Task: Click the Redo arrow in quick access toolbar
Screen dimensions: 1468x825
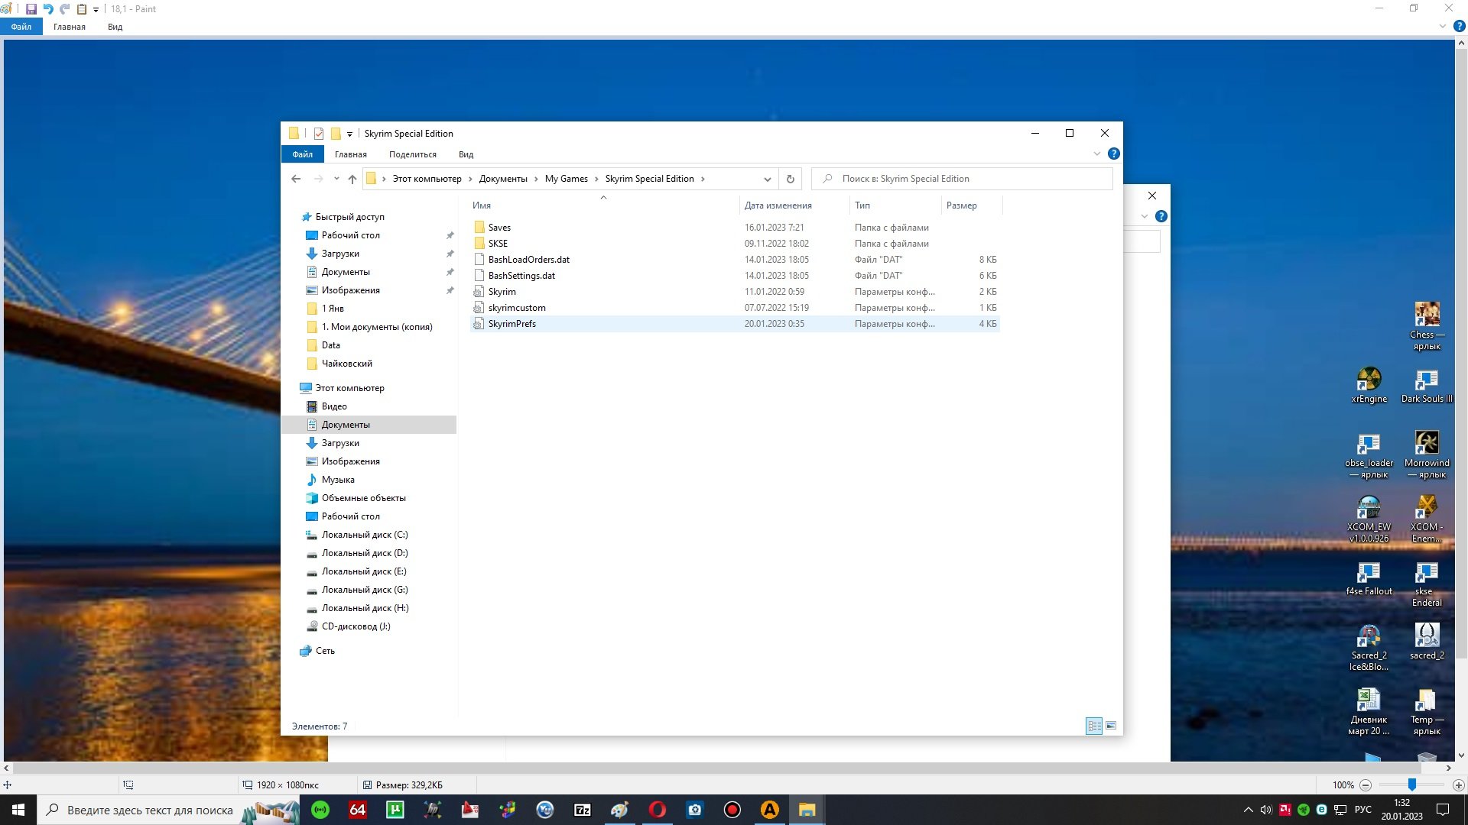Action: point(65,9)
